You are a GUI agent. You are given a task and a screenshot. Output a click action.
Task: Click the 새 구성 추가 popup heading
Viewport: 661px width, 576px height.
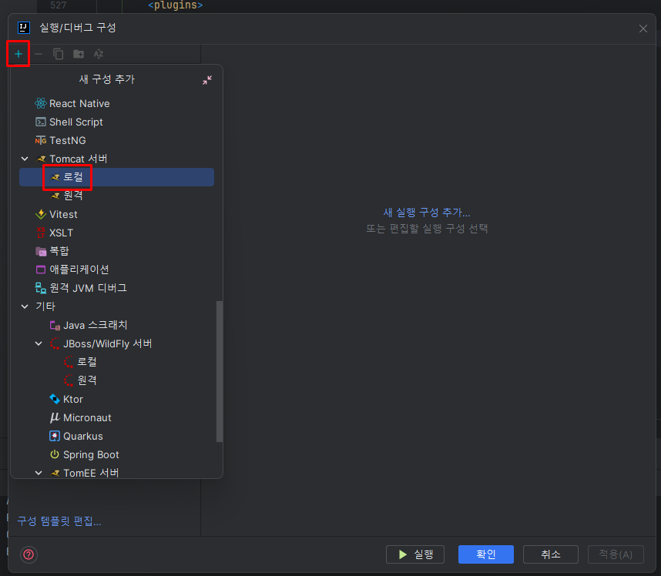107,79
